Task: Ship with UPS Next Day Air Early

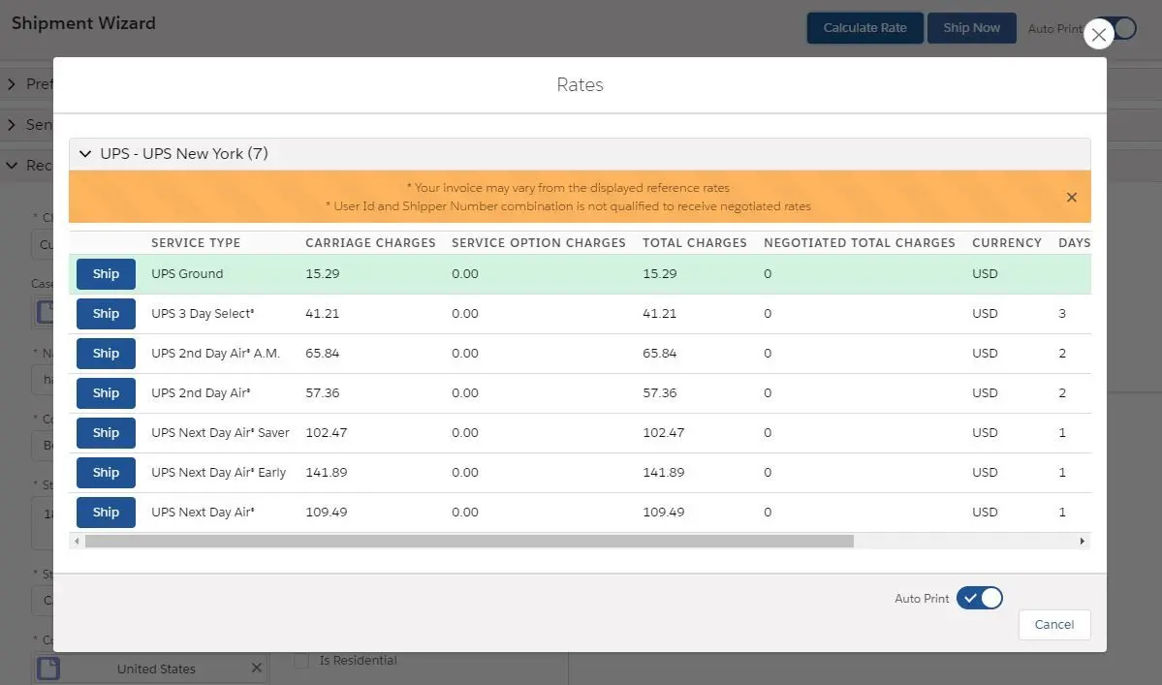Action: 106,473
